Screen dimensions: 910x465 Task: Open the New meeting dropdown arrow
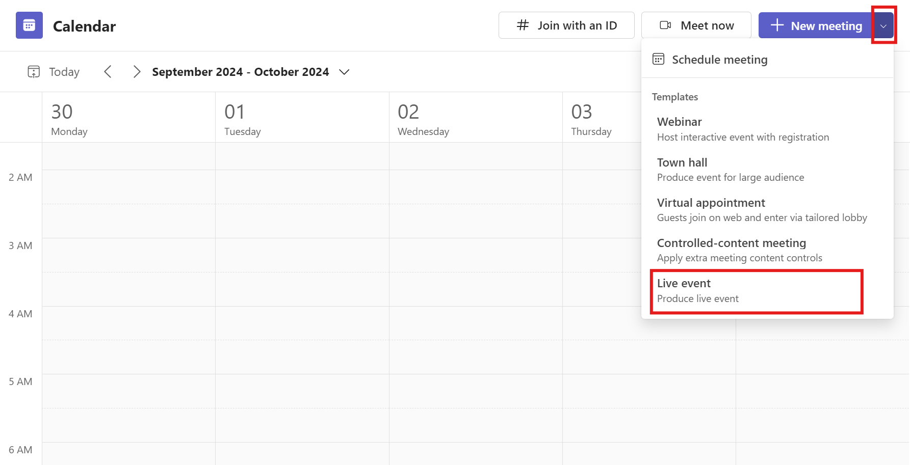(883, 25)
